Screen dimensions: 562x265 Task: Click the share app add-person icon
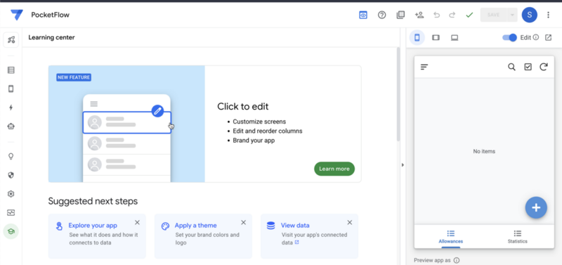point(419,15)
